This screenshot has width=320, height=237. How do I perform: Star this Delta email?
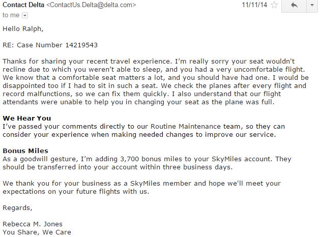[x=274, y=6]
